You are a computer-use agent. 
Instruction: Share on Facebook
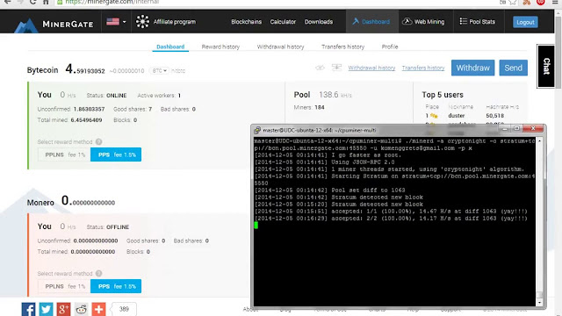pos(28,309)
